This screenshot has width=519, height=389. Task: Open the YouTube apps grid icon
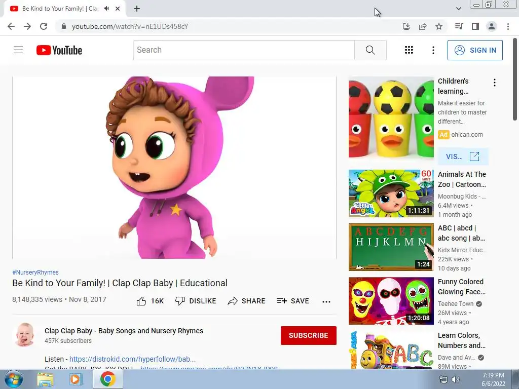pyautogui.click(x=409, y=50)
